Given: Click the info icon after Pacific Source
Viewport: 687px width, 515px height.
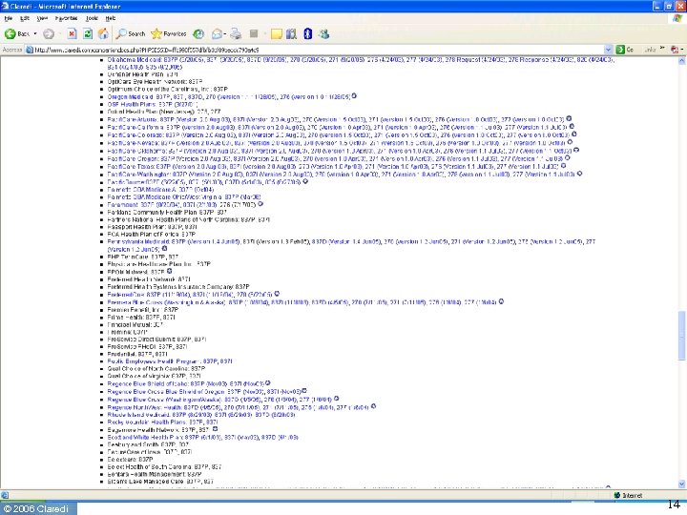Looking at the screenshot, I should [x=305, y=181].
